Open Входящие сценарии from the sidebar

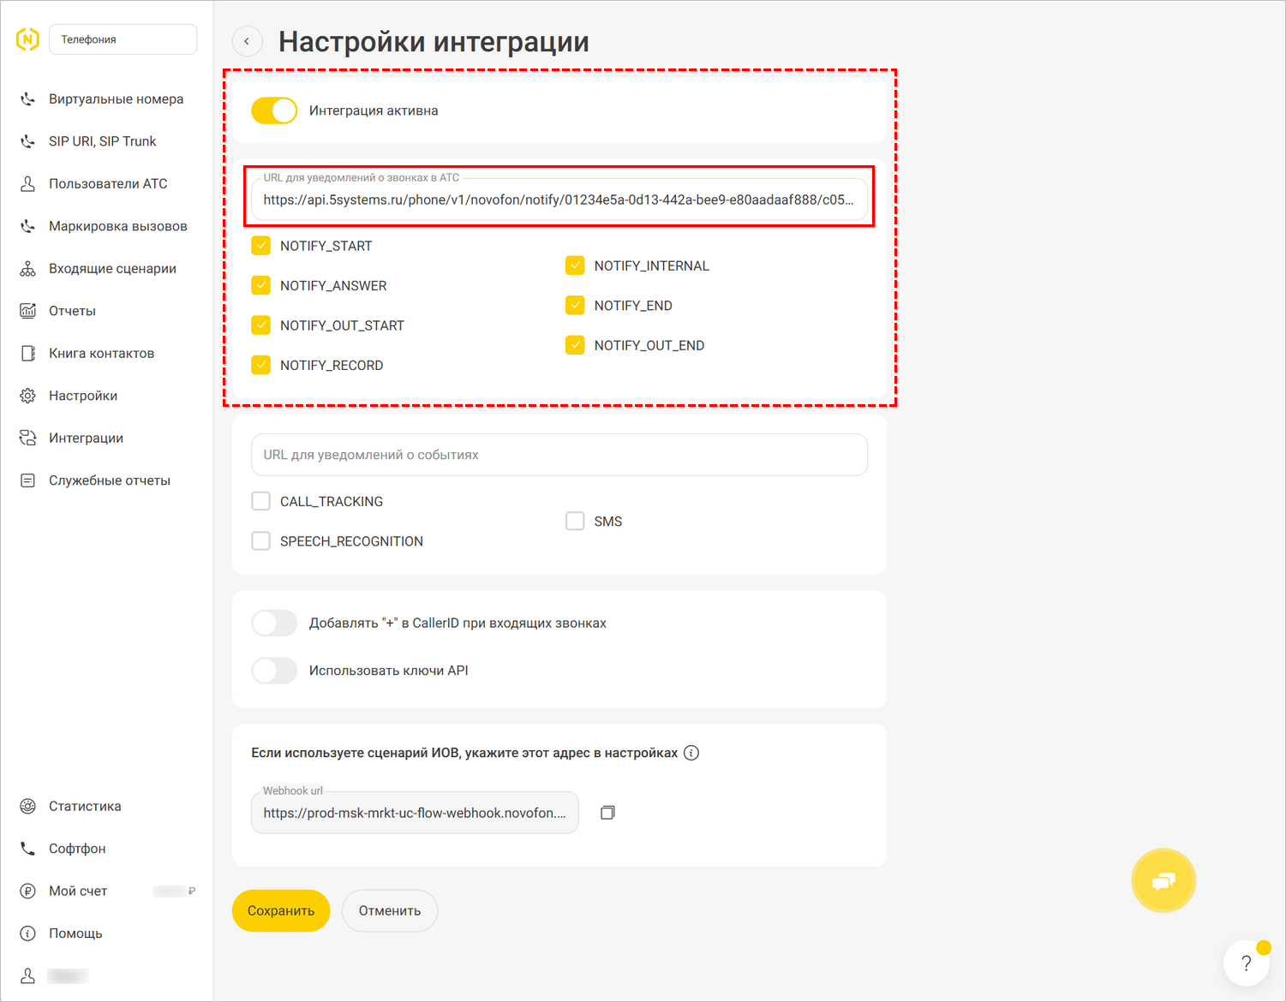(27, 267)
